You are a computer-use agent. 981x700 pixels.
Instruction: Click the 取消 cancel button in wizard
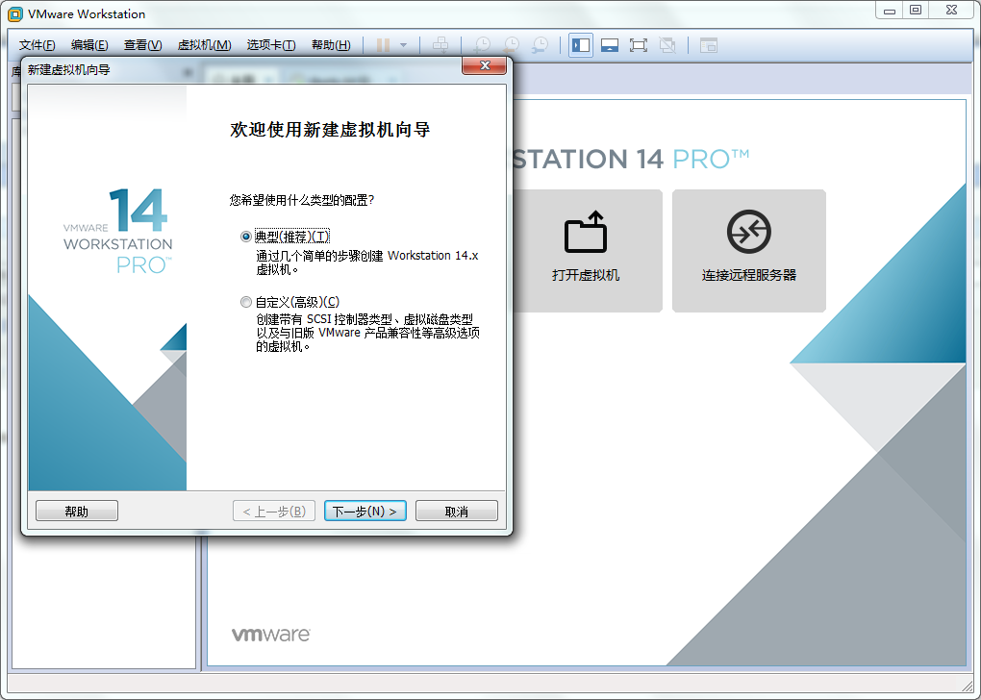pyautogui.click(x=457, y=512)
